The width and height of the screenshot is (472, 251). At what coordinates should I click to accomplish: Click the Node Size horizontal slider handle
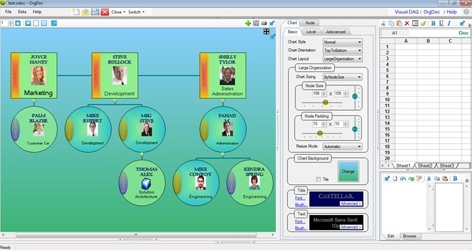click(325, 102)
